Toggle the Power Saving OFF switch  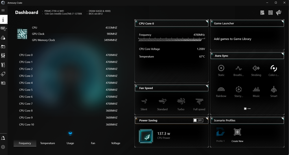tap(198, 120)
